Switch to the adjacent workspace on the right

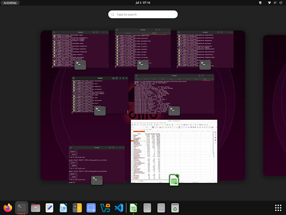tap(275, 105)
